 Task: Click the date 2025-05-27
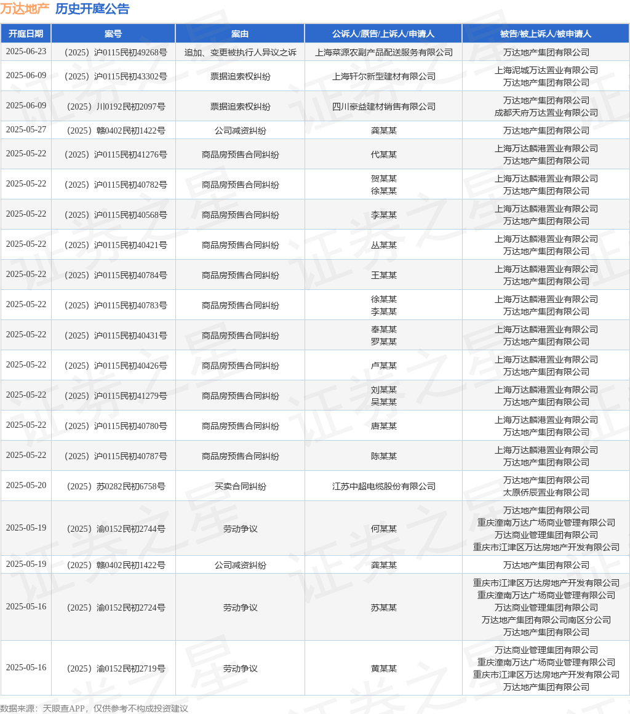26,130
